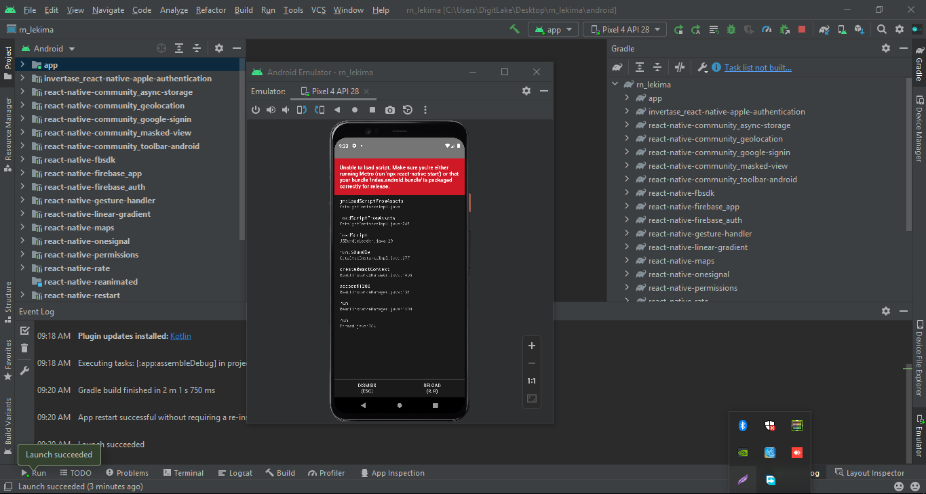Open the Terminal tool window tab
This screenshot has width=926, height=494.
pos(182,473)
